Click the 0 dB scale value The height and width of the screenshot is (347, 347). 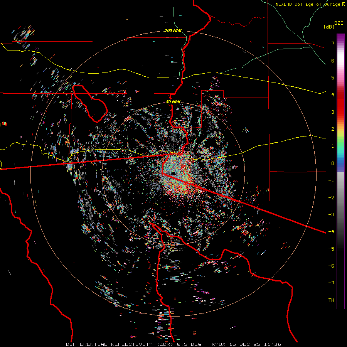click(x=333, y=163)
